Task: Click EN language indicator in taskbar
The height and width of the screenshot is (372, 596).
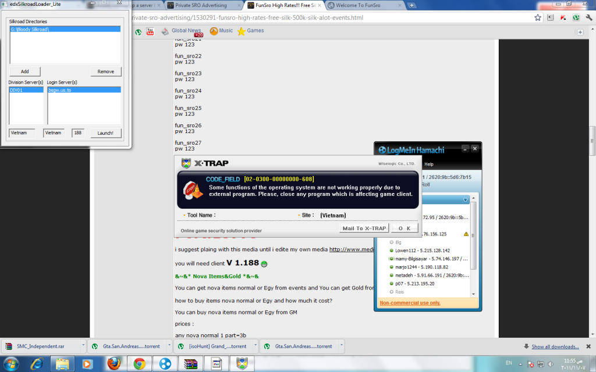Action: (509, 363)
